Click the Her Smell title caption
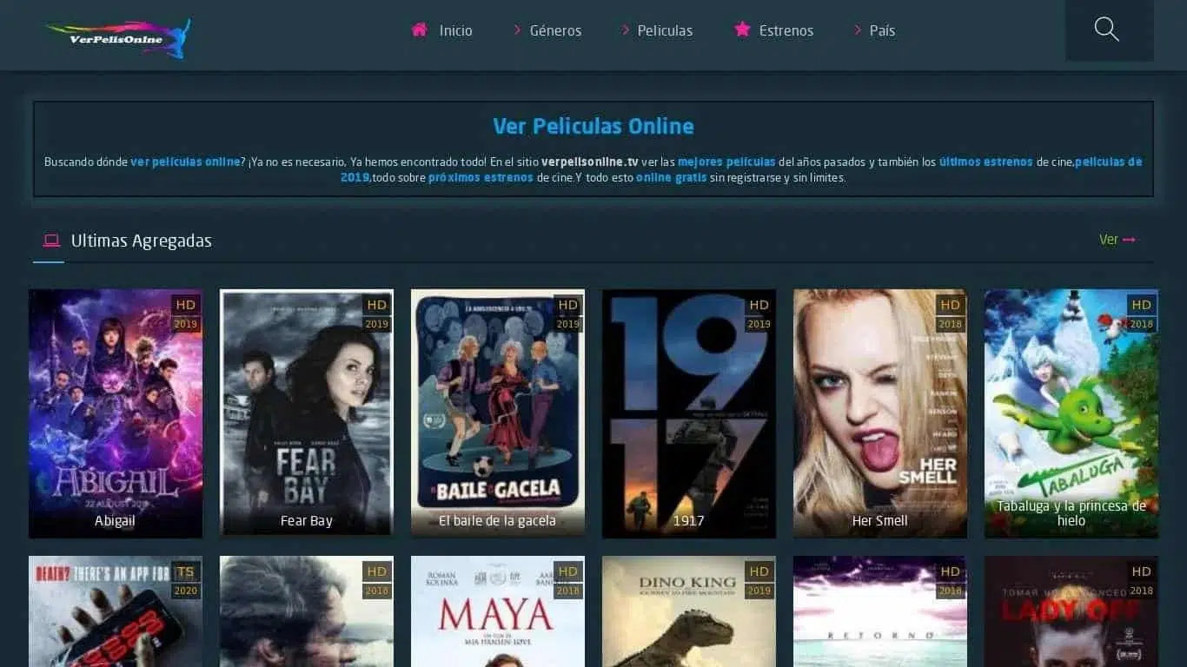The image size is (1187, 667). coord(880,521)
